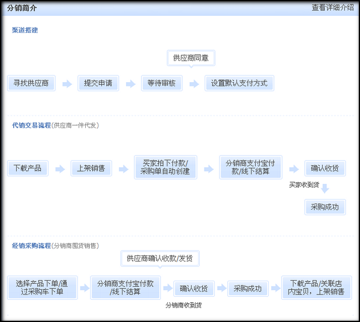Click the 供应商同意 callout bubble
Image resolution: width=360 pixels, height=322 pixels.
pyautogui.click(x=191, y=58)
